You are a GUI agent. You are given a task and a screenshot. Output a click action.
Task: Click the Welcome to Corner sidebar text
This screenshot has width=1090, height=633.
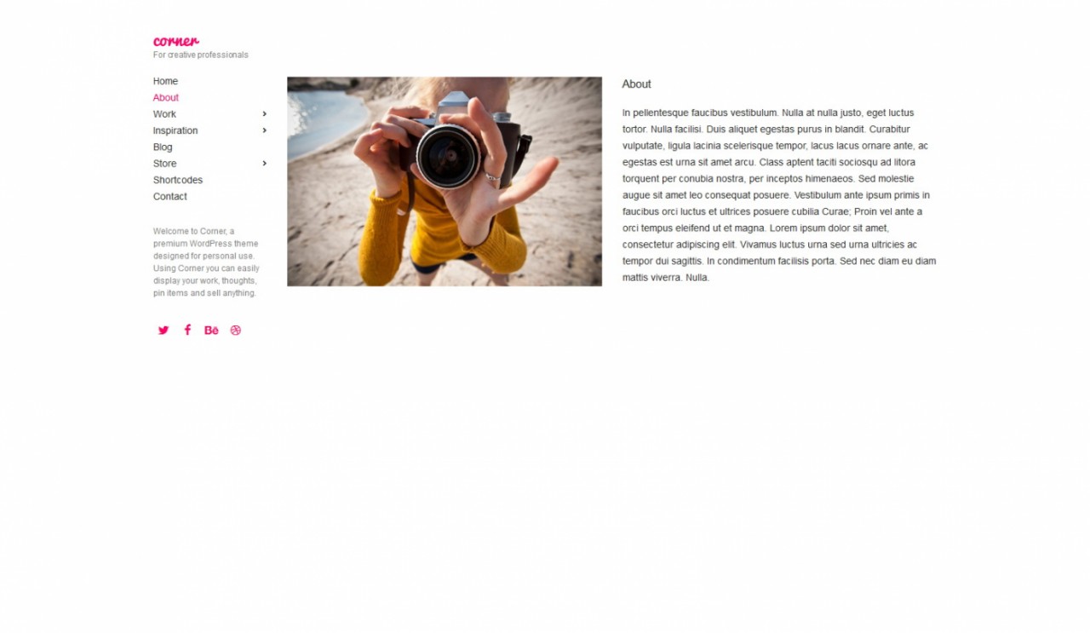point(207,262)
